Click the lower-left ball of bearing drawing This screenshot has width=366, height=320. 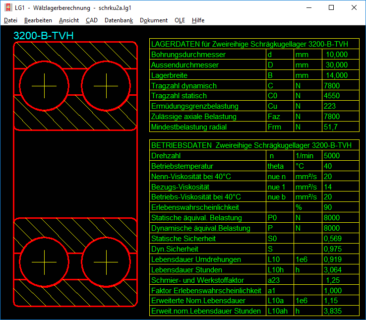[44, 262]
